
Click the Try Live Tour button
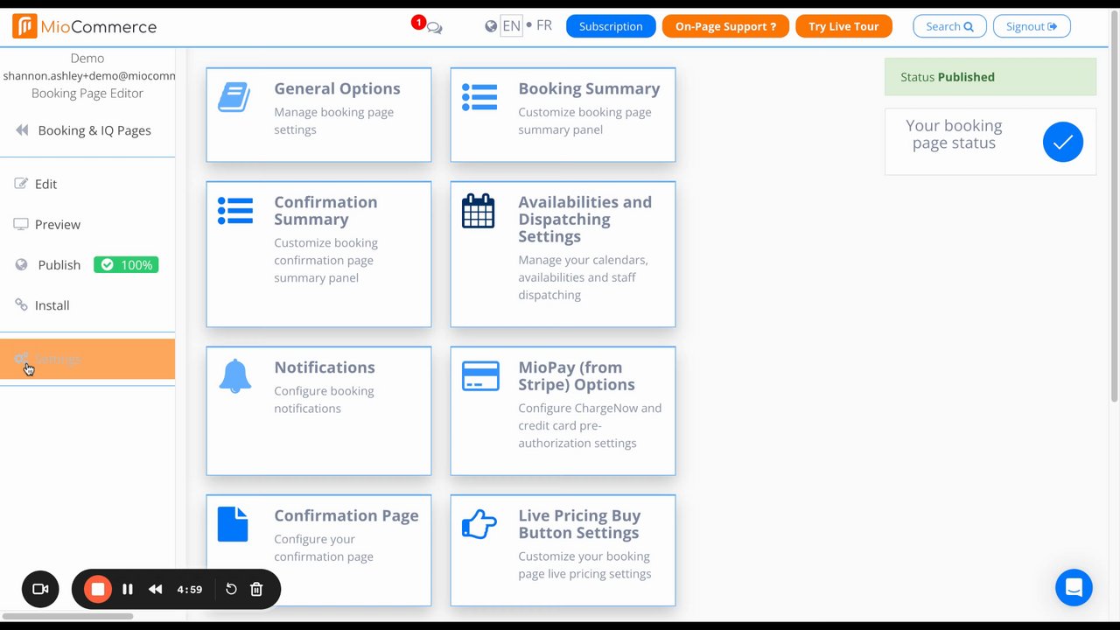(843, 26)
